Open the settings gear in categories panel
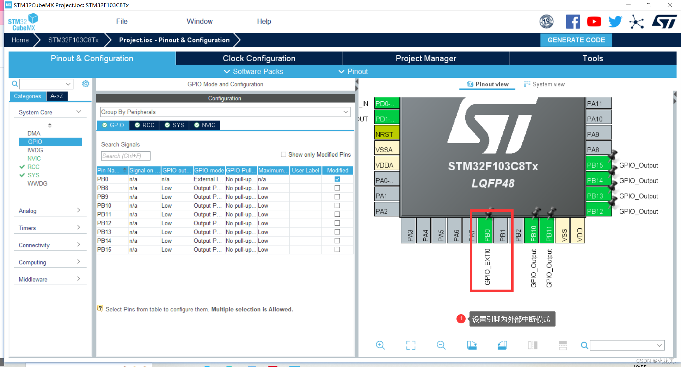This screenshot has height=367, width=681. 86,84
